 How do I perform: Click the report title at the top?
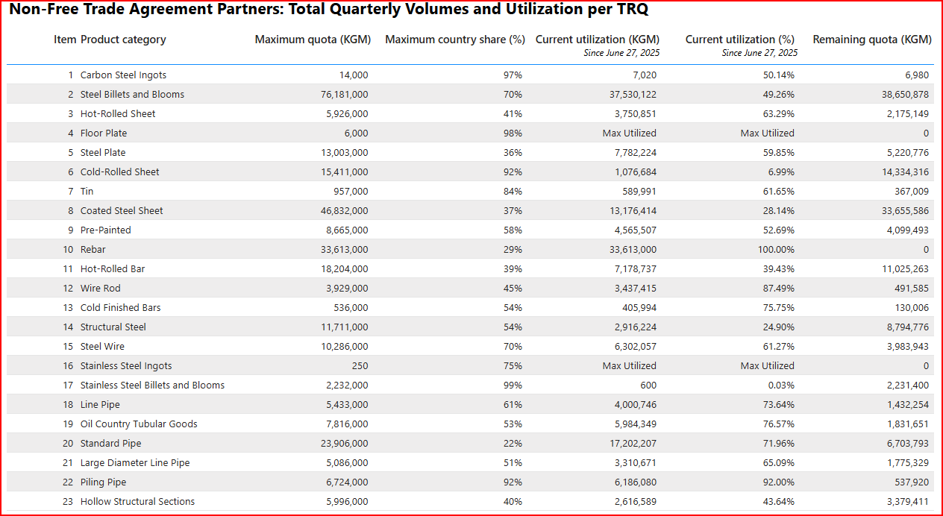tap(327, 9)
